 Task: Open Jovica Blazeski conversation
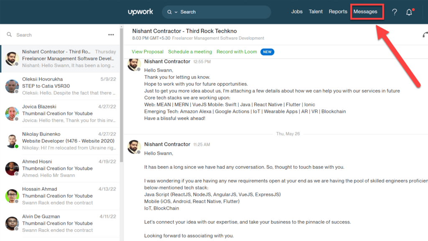tap(60, 113)
